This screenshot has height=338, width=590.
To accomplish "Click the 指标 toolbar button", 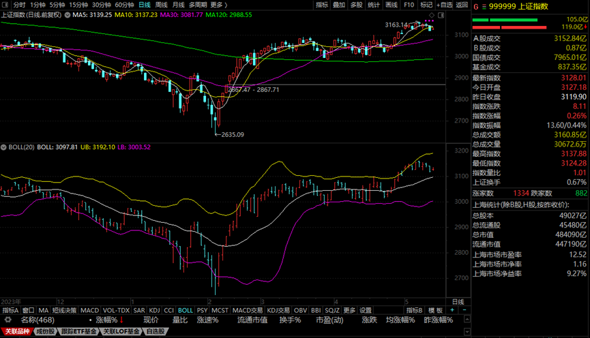I will (322, 5).
